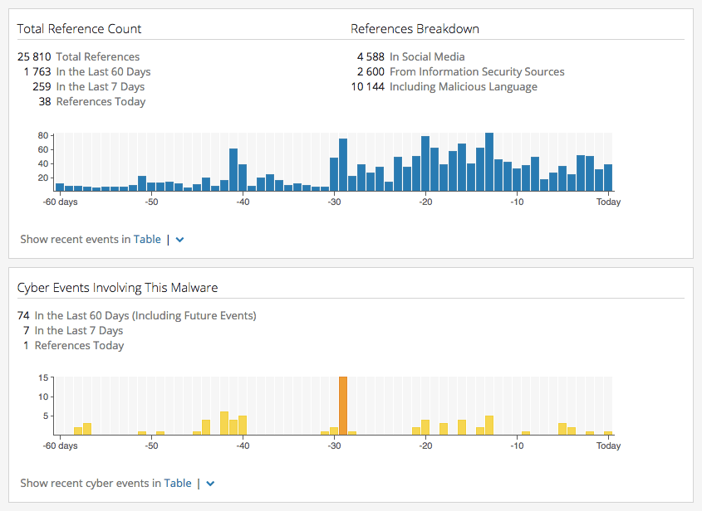Open the Table link for recent events
The width and height of the screenshot is (702, 511).
(x=147, y=239)
